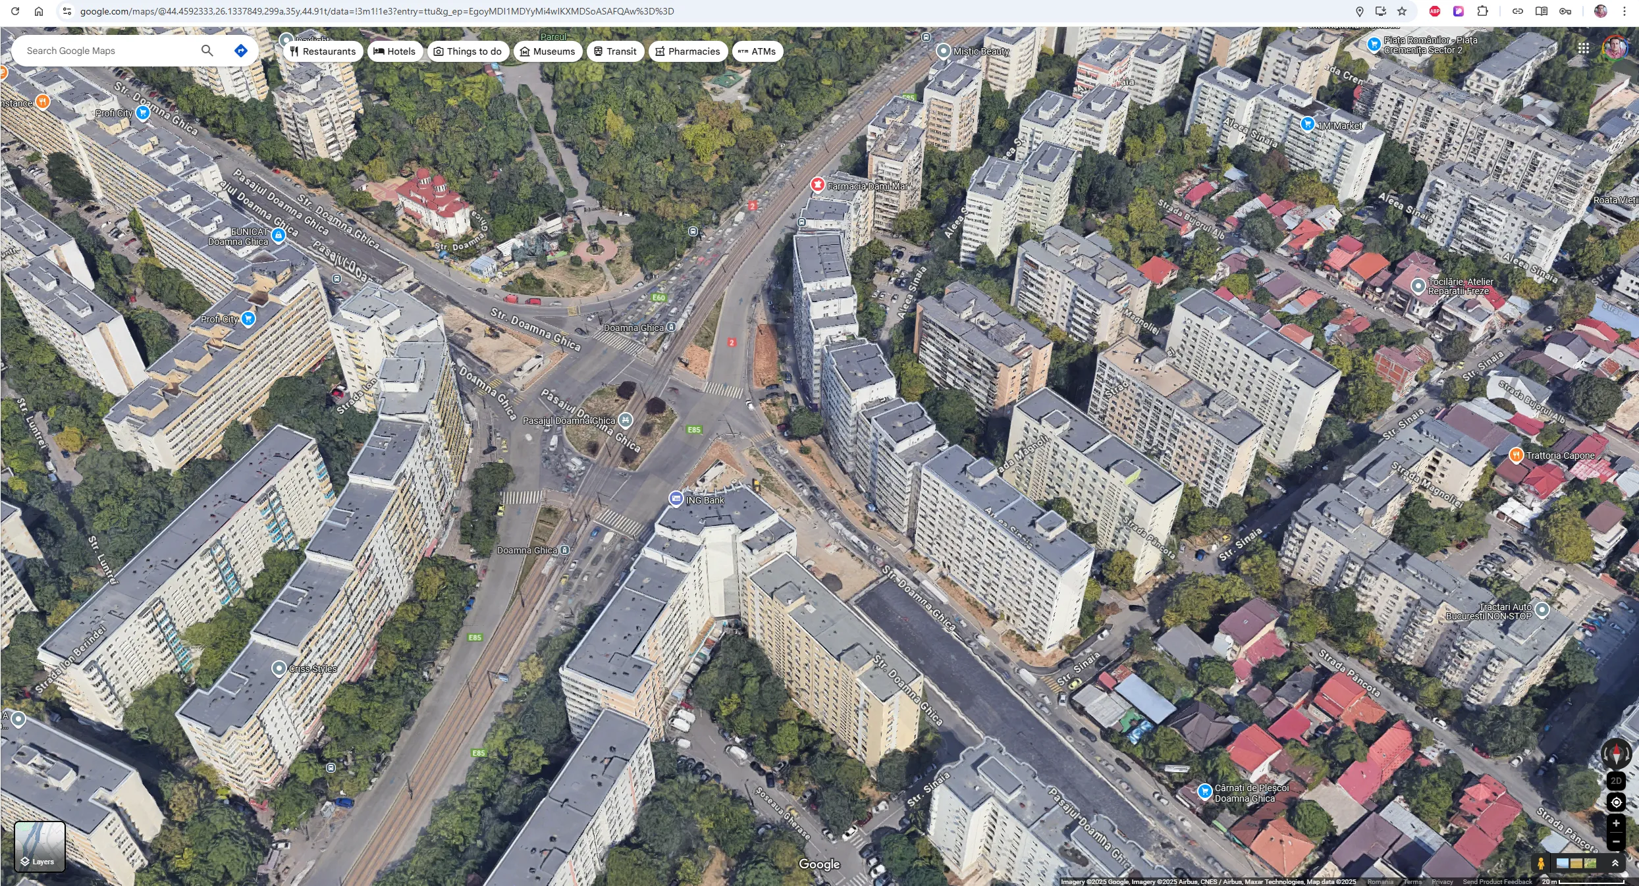Click the Romania region link in footer
The height and width of the screenshot is (886, 1639).
1380,881
